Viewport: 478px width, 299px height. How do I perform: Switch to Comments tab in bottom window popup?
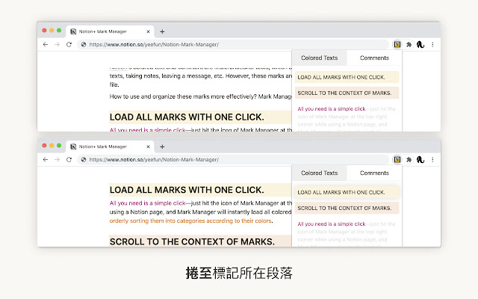tap(374, 173)
